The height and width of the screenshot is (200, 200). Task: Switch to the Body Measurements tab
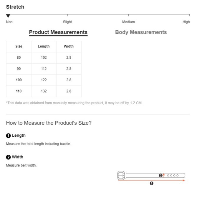[x=141, y=32]
